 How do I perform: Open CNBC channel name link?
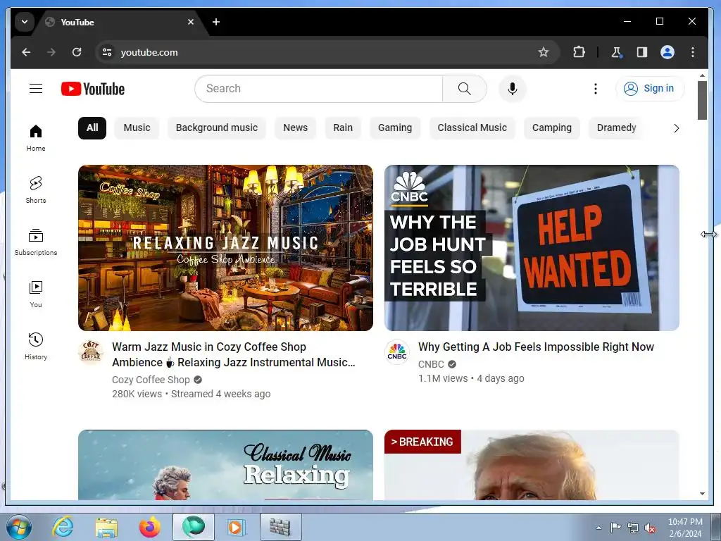[431, 364]
